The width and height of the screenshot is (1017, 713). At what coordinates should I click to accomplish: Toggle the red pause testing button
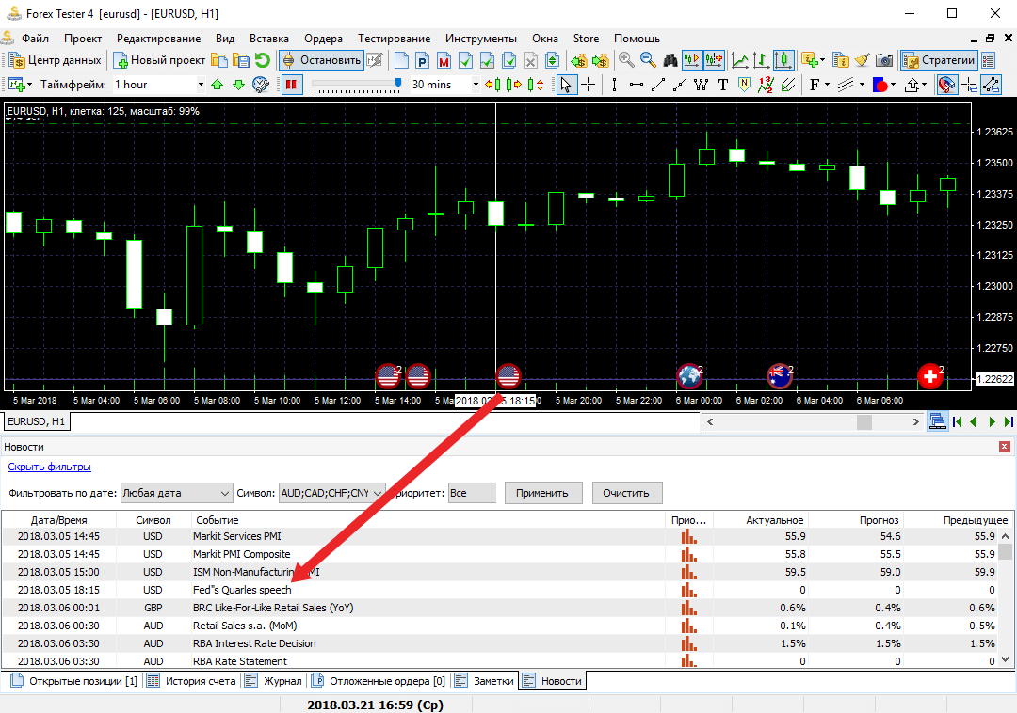point(293,85)
